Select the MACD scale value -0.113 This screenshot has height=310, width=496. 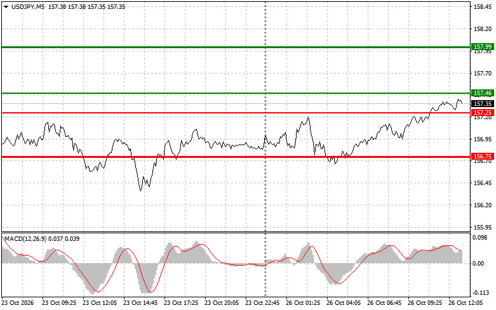480,293
